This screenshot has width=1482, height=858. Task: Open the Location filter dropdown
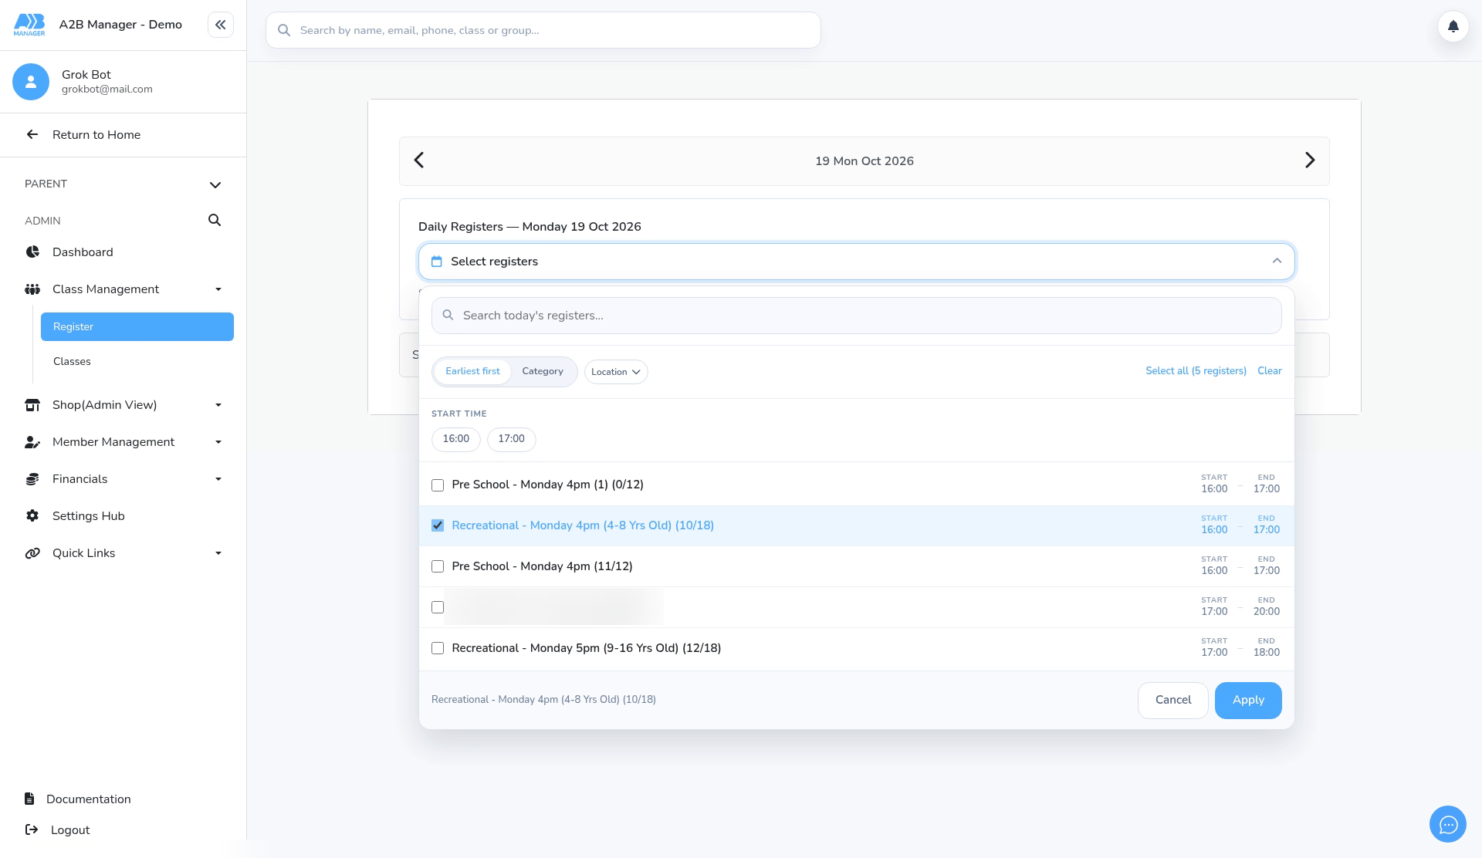pos(616,372)
